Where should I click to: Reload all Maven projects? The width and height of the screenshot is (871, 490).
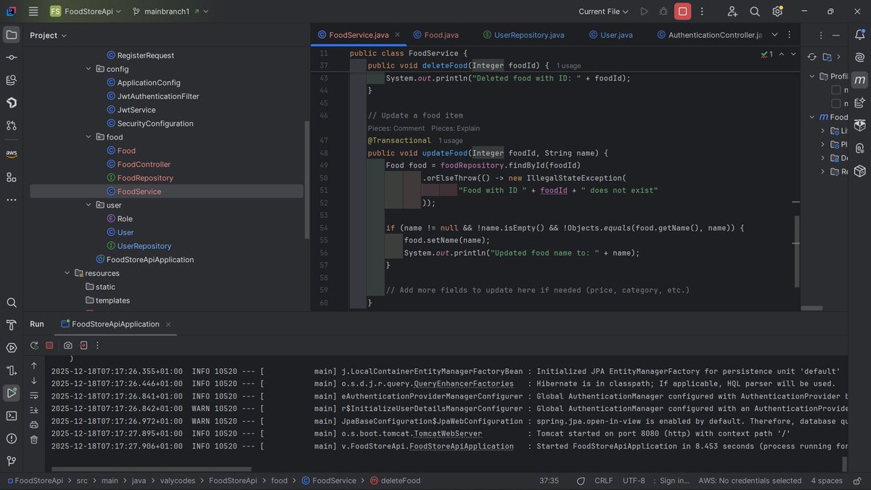[x=812, y=57]
